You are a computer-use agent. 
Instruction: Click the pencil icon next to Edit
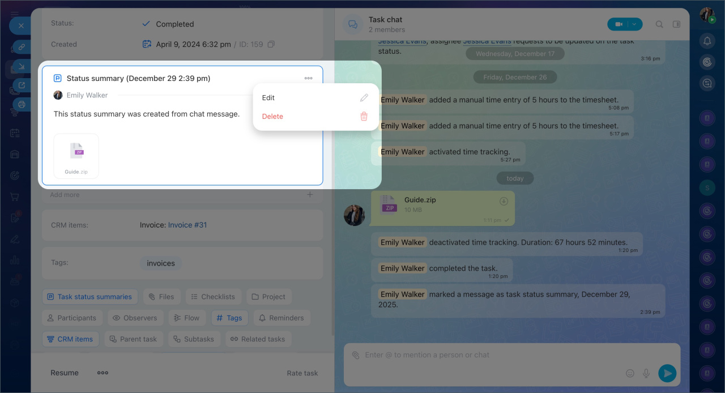(364, 98)
